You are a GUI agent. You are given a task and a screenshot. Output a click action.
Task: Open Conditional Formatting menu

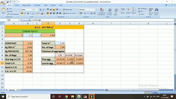(101, 12)
